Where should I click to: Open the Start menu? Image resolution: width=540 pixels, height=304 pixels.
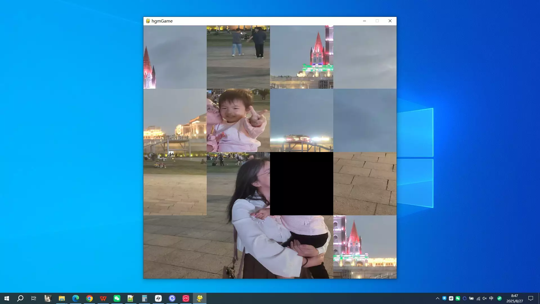6,298
